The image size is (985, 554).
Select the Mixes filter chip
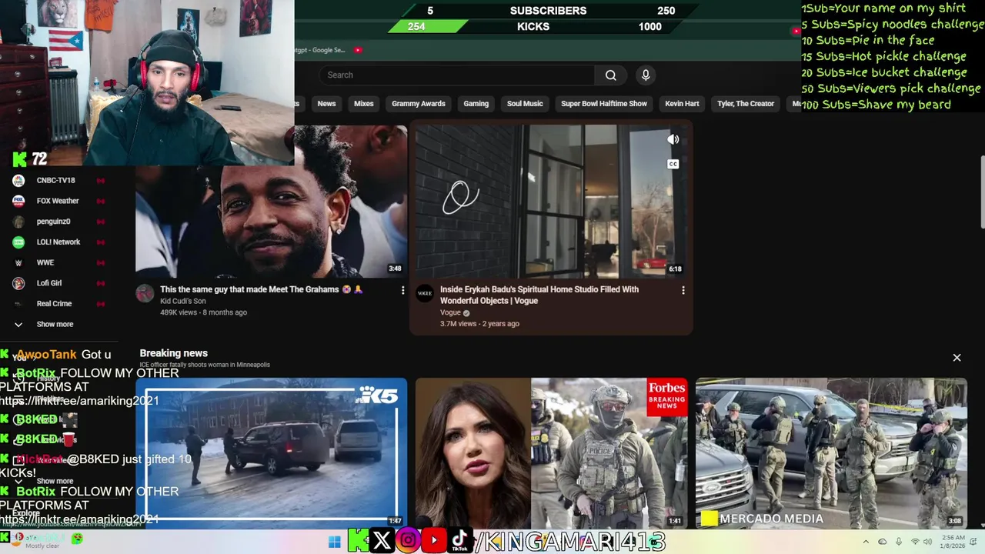coord(363,104)
